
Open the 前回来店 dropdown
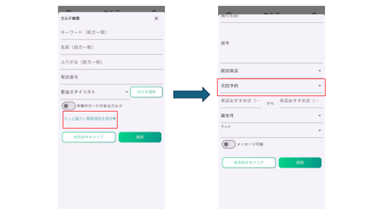271,71
